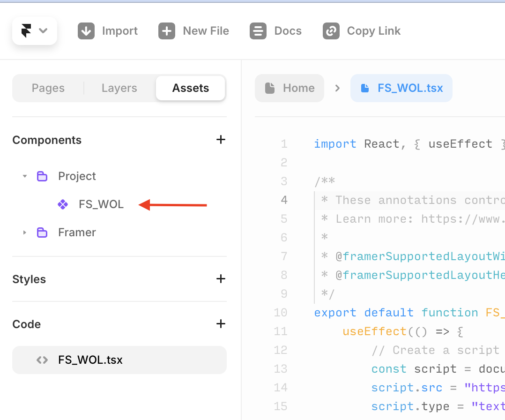
Task: Switch to the Layers tab
Action: pos(119,88)
